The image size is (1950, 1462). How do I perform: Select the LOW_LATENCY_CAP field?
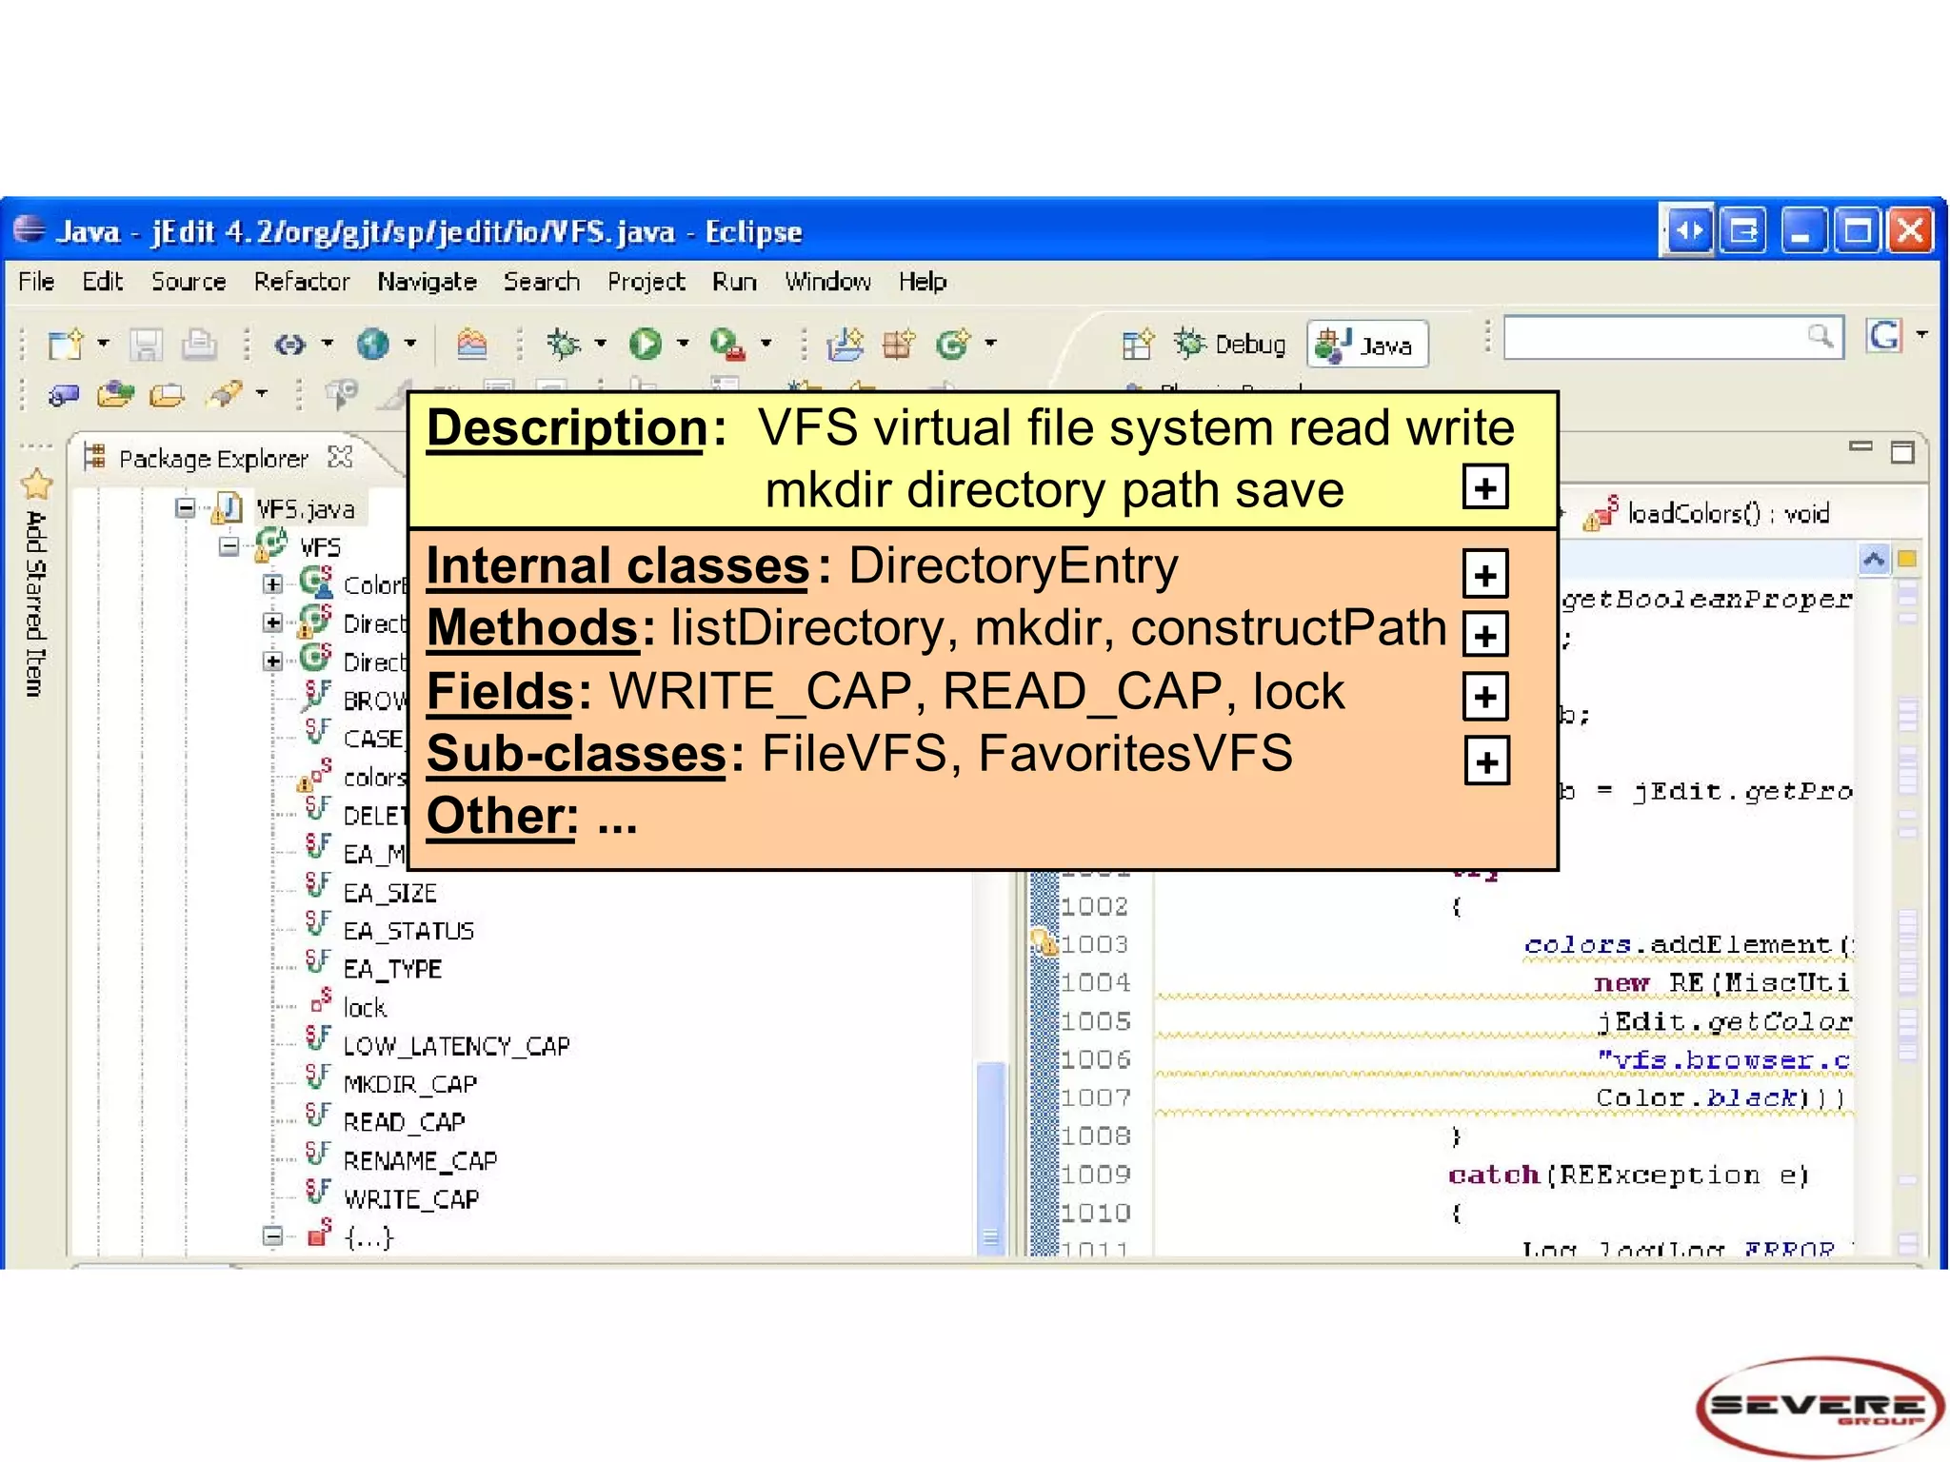pyautogui.click(x=456, y=1046)
